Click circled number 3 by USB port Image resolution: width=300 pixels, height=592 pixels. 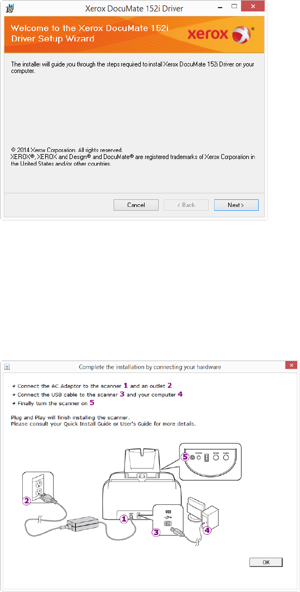tap(156, 533)
